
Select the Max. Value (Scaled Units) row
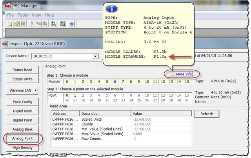pos(121,134)
